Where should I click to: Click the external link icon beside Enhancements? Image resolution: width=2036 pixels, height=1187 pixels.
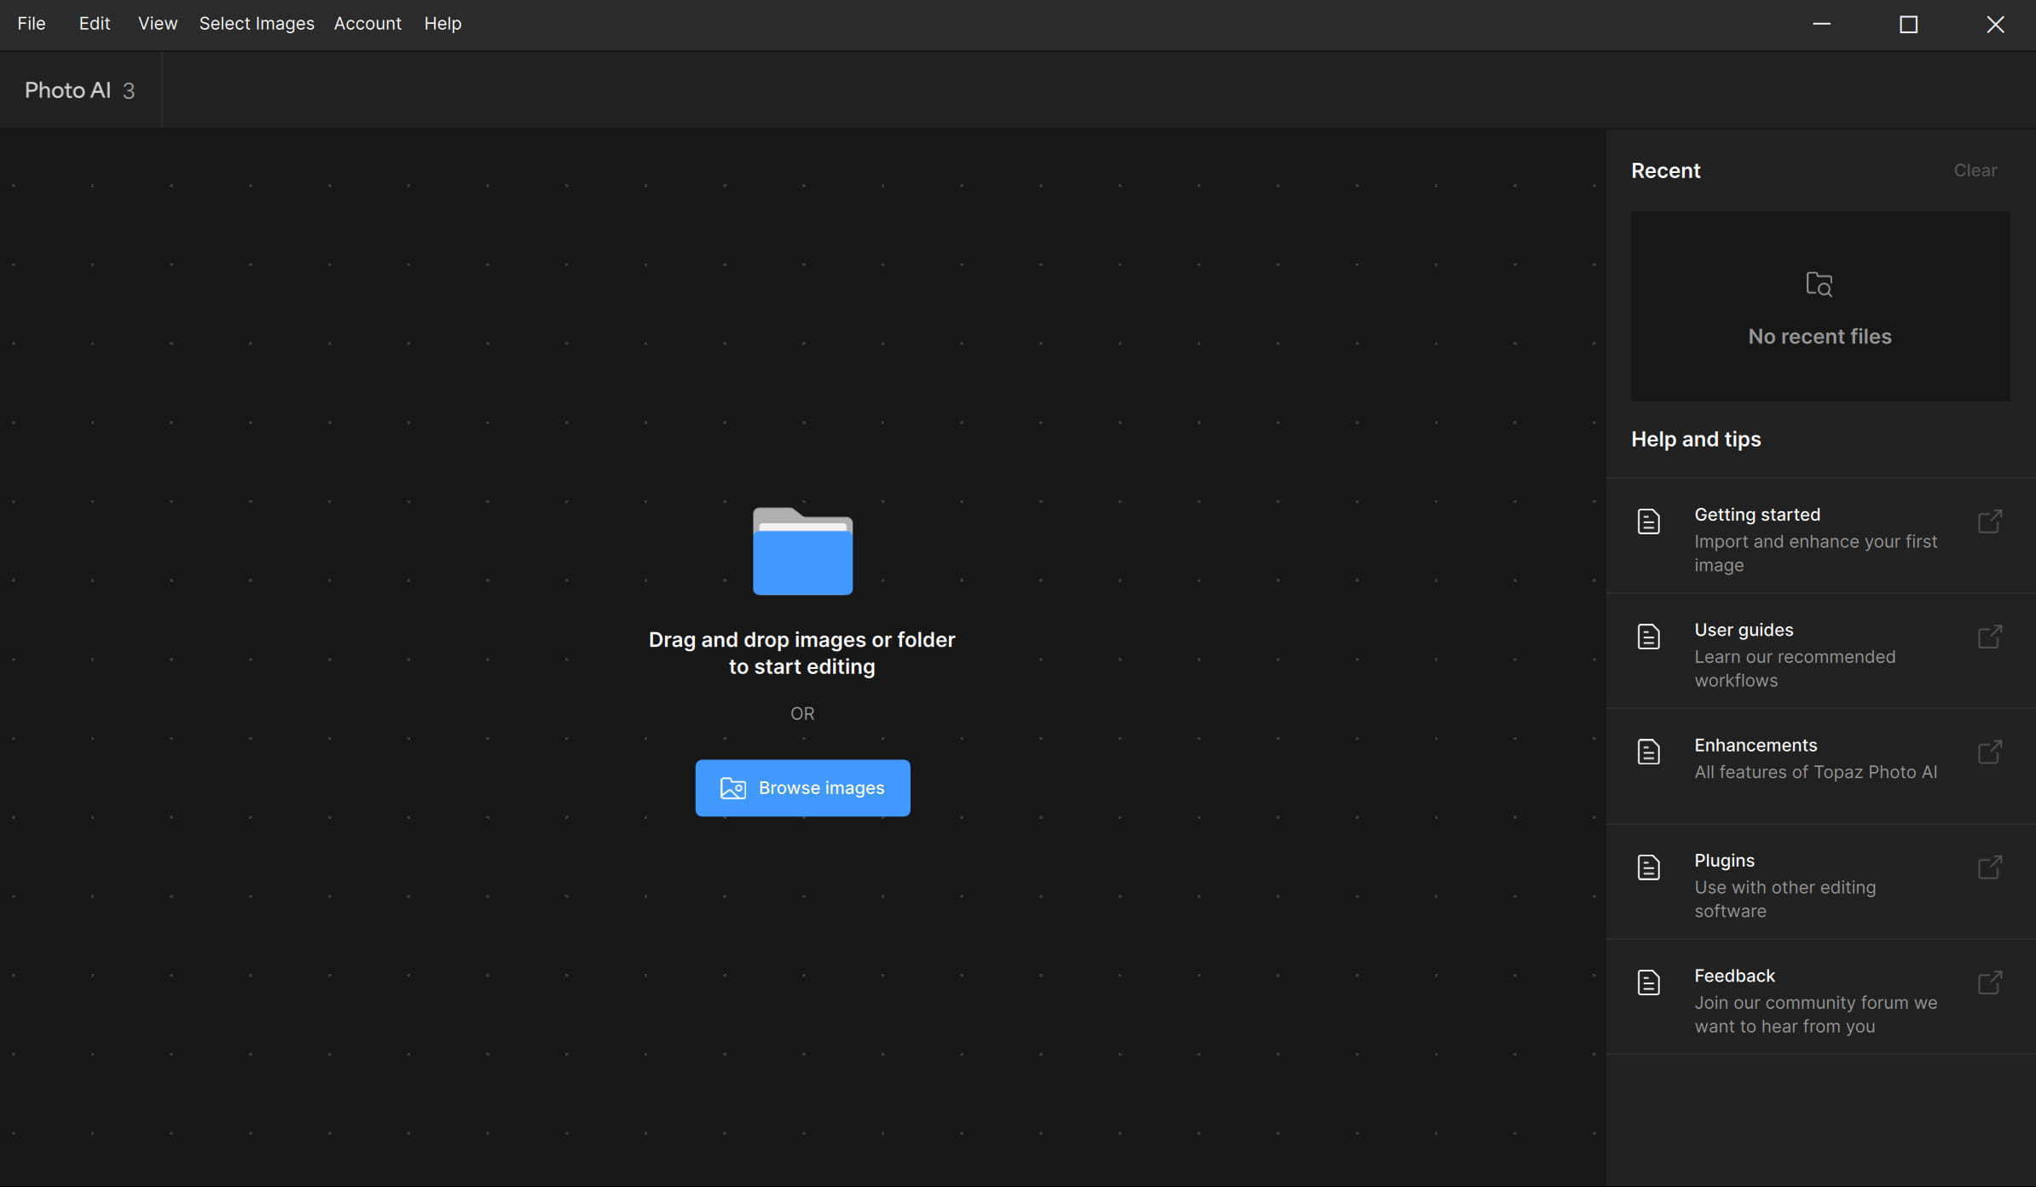(1989, 752)
